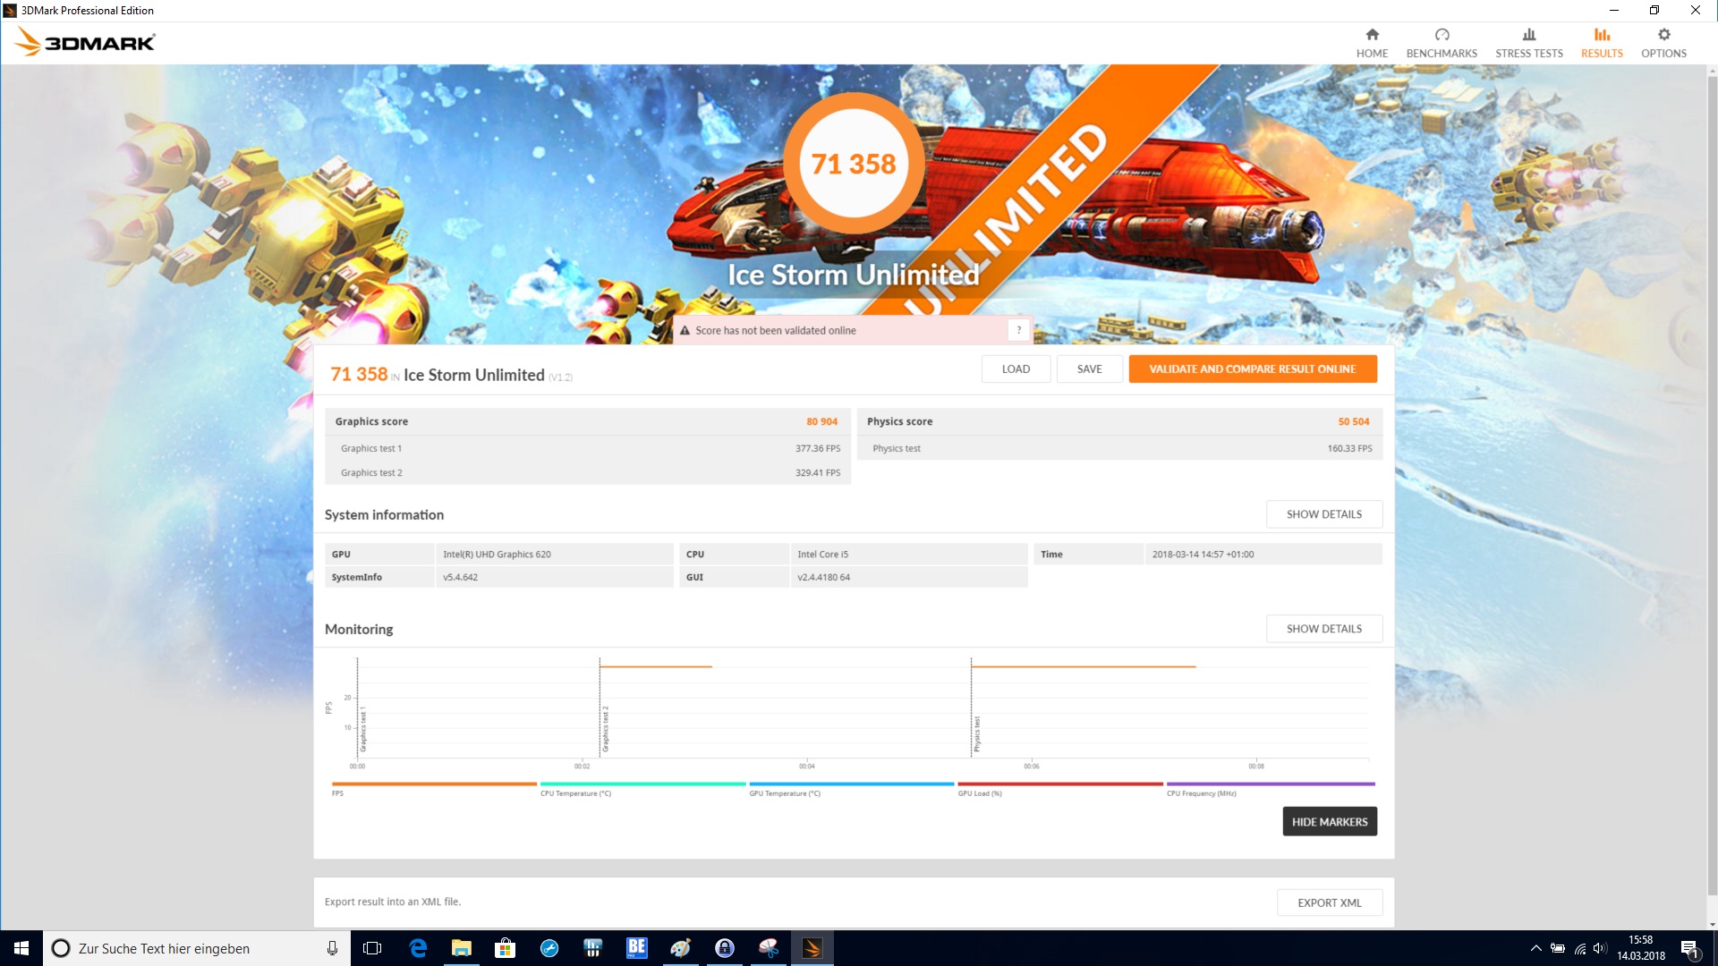1718x966 pixels.
Task: Open the padlock app in taskbar
Action: [724, 948]
